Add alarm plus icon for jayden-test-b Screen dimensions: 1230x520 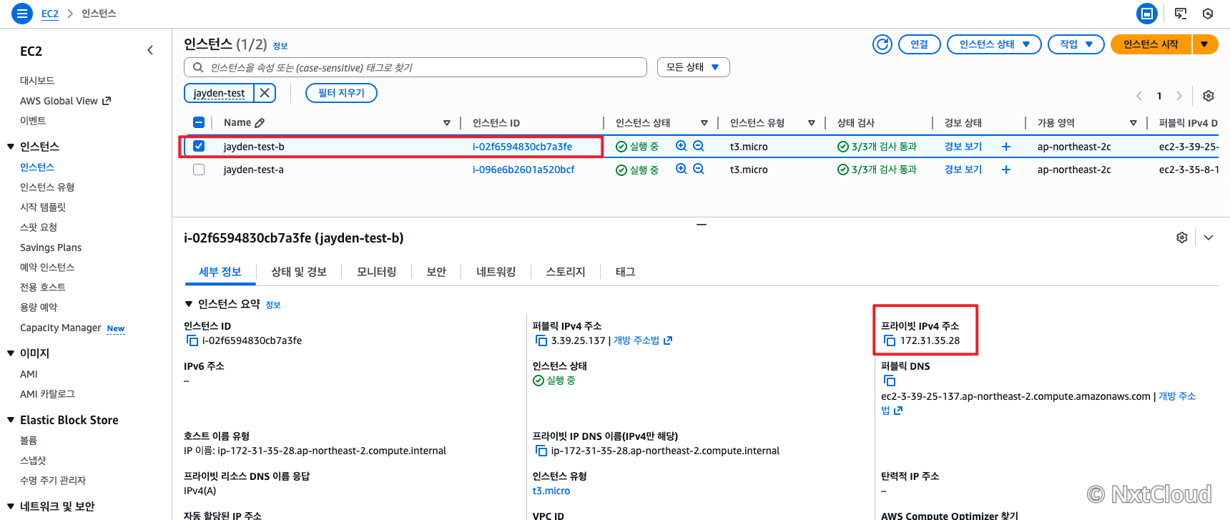click(x=1006, y=147)
